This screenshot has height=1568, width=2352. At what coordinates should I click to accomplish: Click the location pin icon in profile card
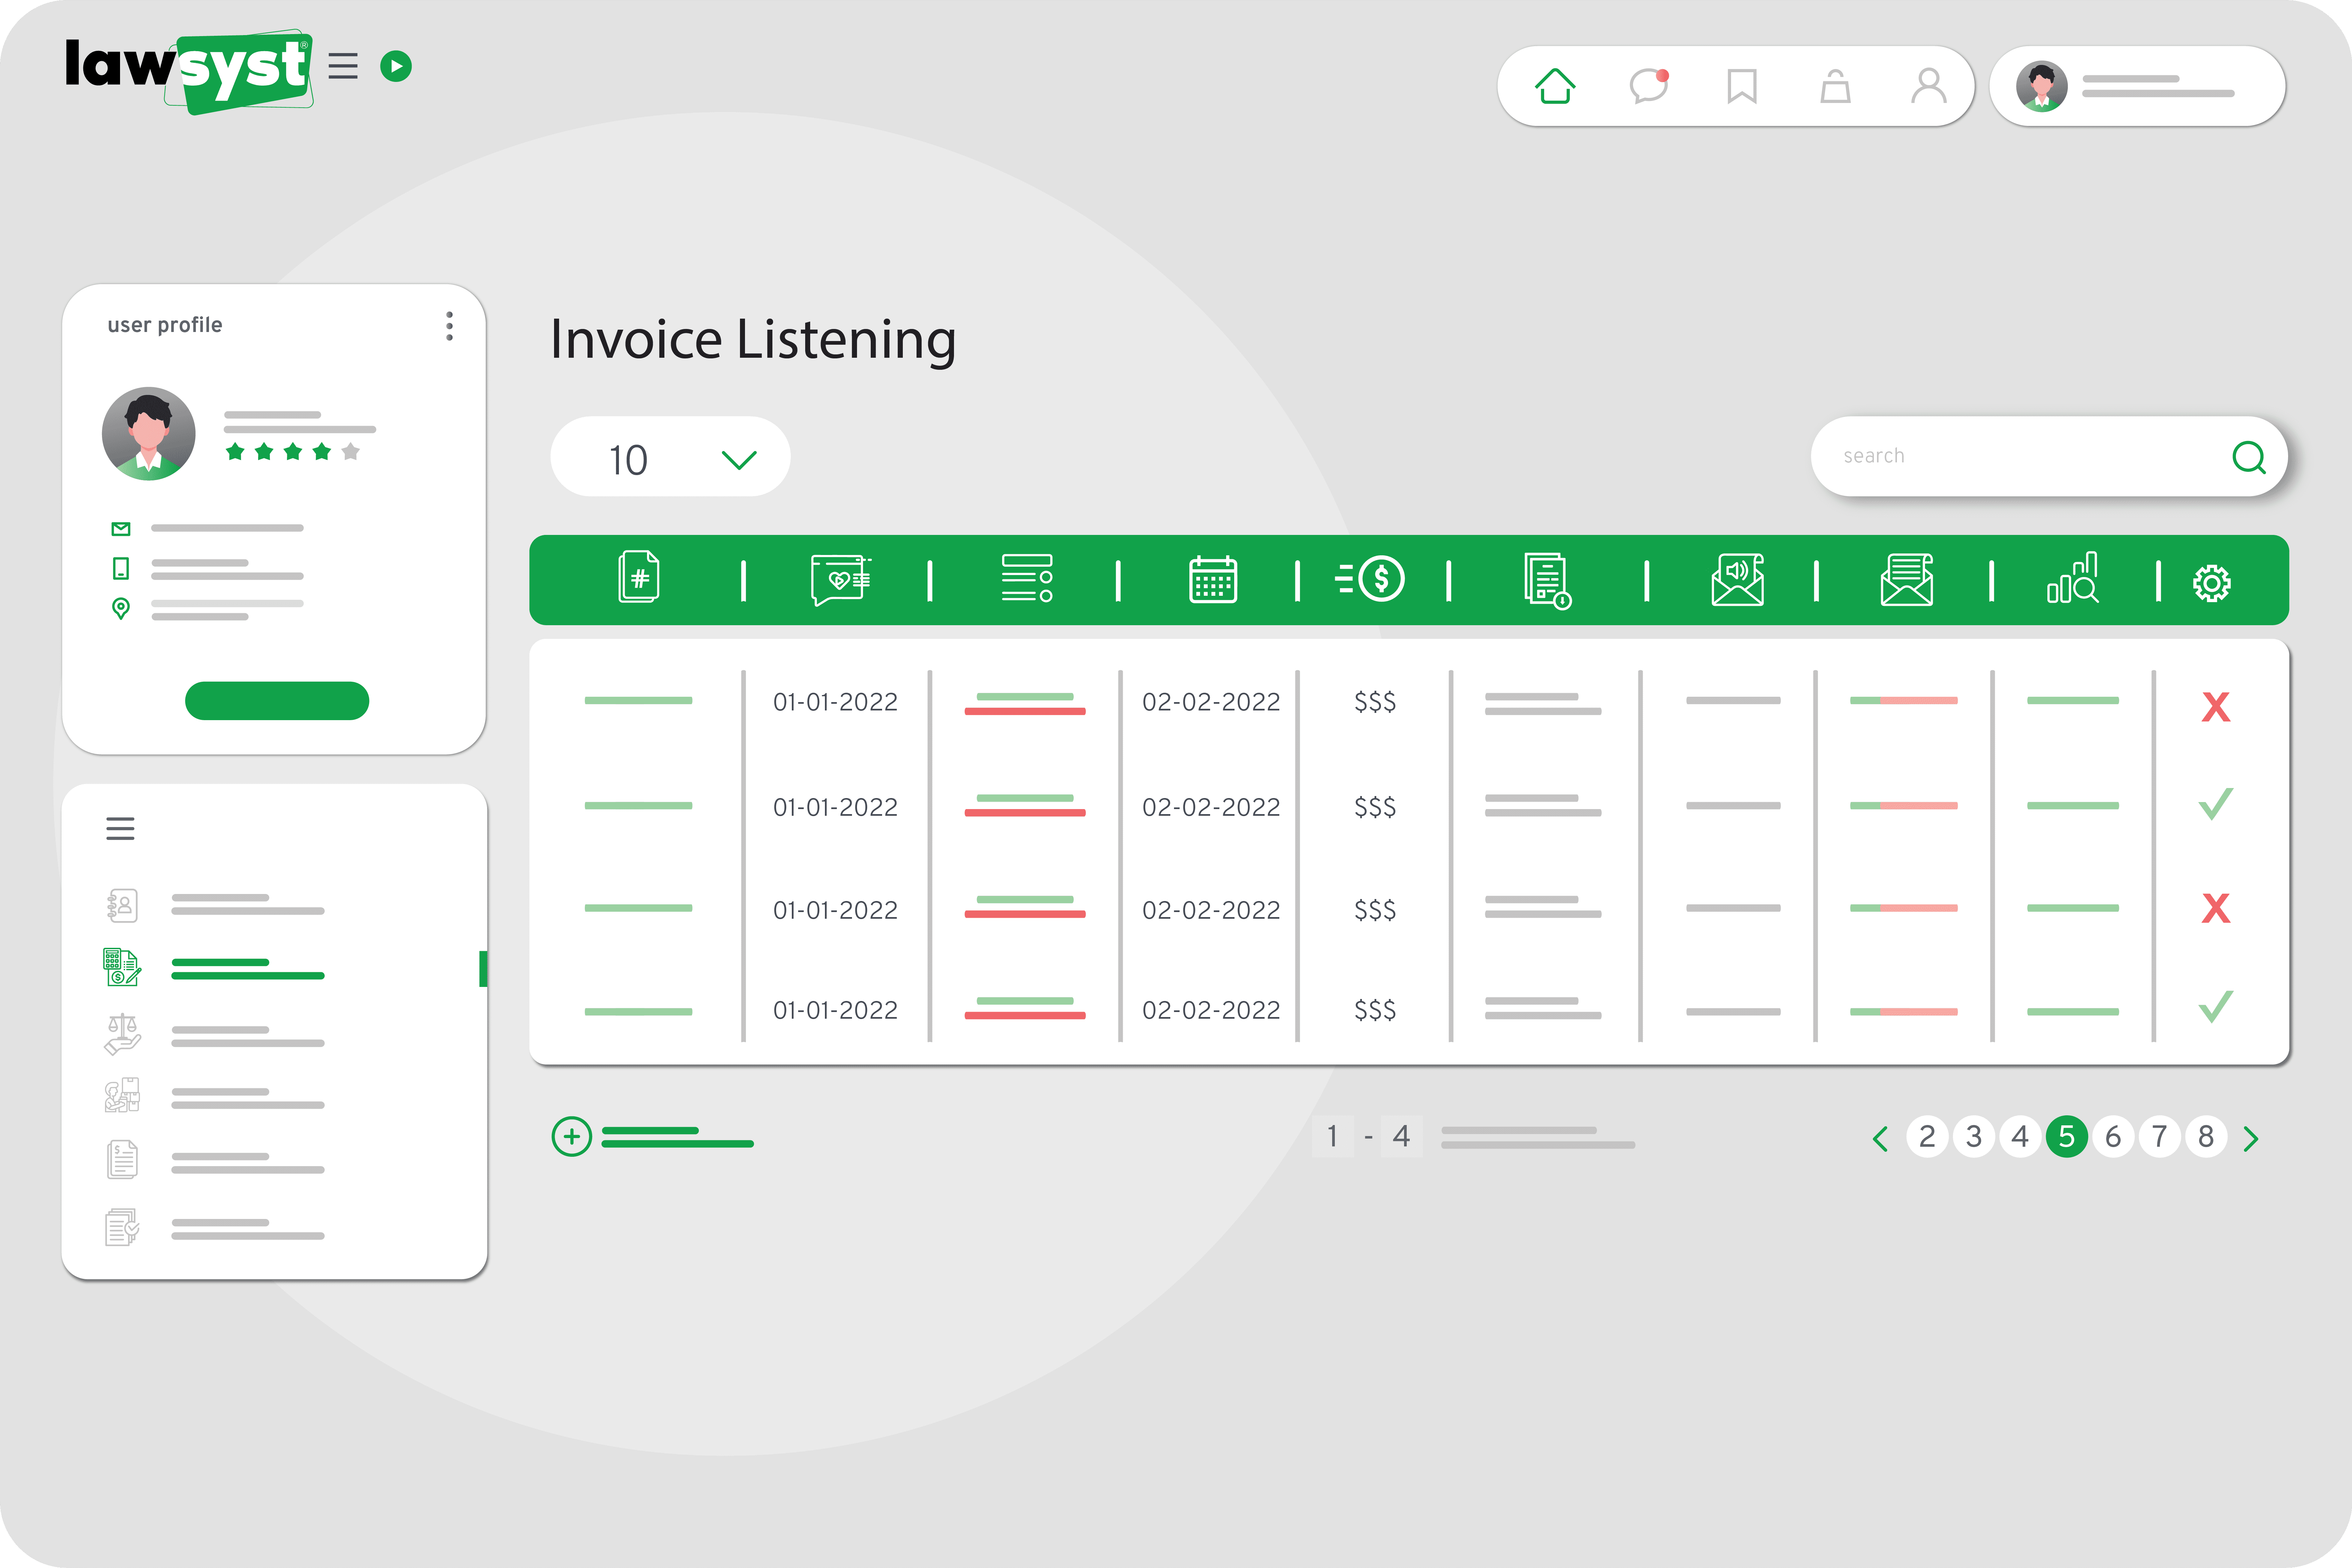[121, 609]
